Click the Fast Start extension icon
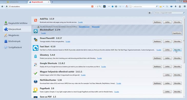The image size is (187, 100). tap(36, 48)
